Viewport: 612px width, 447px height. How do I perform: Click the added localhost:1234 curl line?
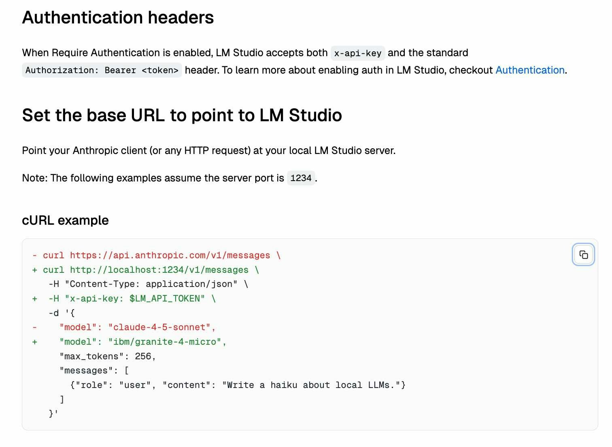pos(146,270)
